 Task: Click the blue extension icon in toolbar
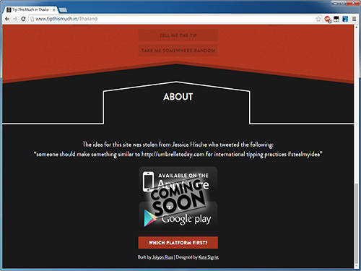345,19
